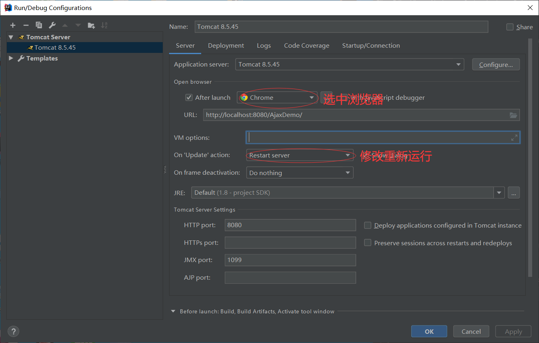Open the Chrome browser dropdown
Viewport: 539px width, 343px height.
tap(277, 97)
